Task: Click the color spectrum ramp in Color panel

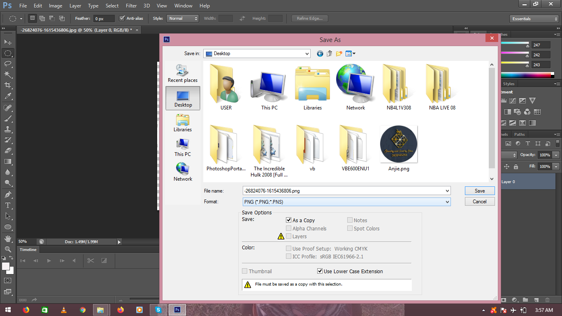Action: [527, 75]
